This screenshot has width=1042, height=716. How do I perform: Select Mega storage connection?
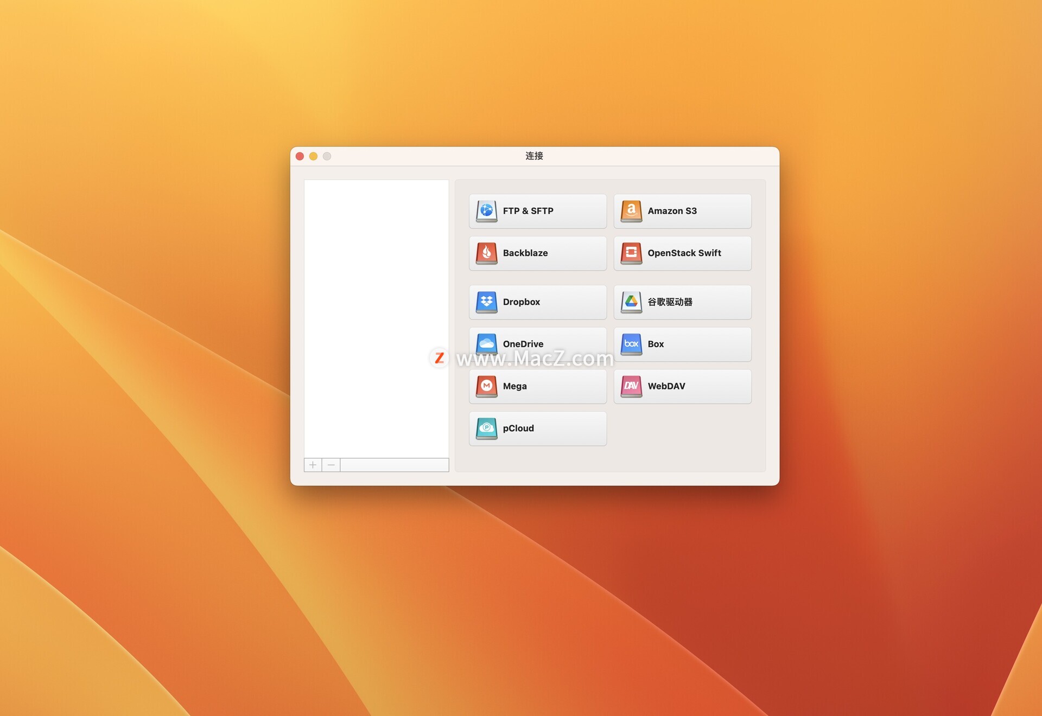click(538, 386)
